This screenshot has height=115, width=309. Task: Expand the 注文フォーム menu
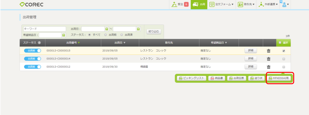(221, 4)
